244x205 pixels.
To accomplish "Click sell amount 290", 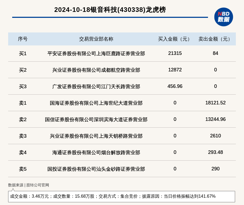I will [215, 169].
